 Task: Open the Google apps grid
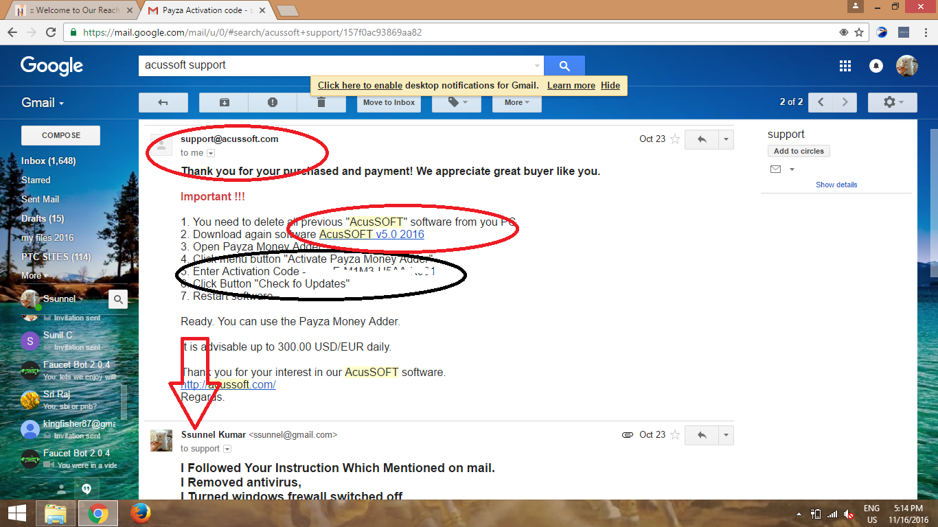[845, 66]
